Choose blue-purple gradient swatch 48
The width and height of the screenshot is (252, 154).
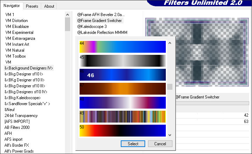pos(123,103)
